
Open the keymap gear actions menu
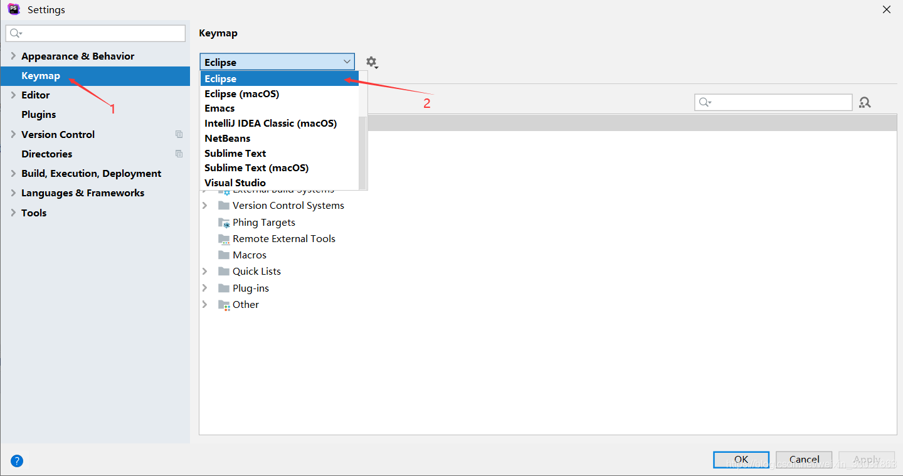point(372,62)
